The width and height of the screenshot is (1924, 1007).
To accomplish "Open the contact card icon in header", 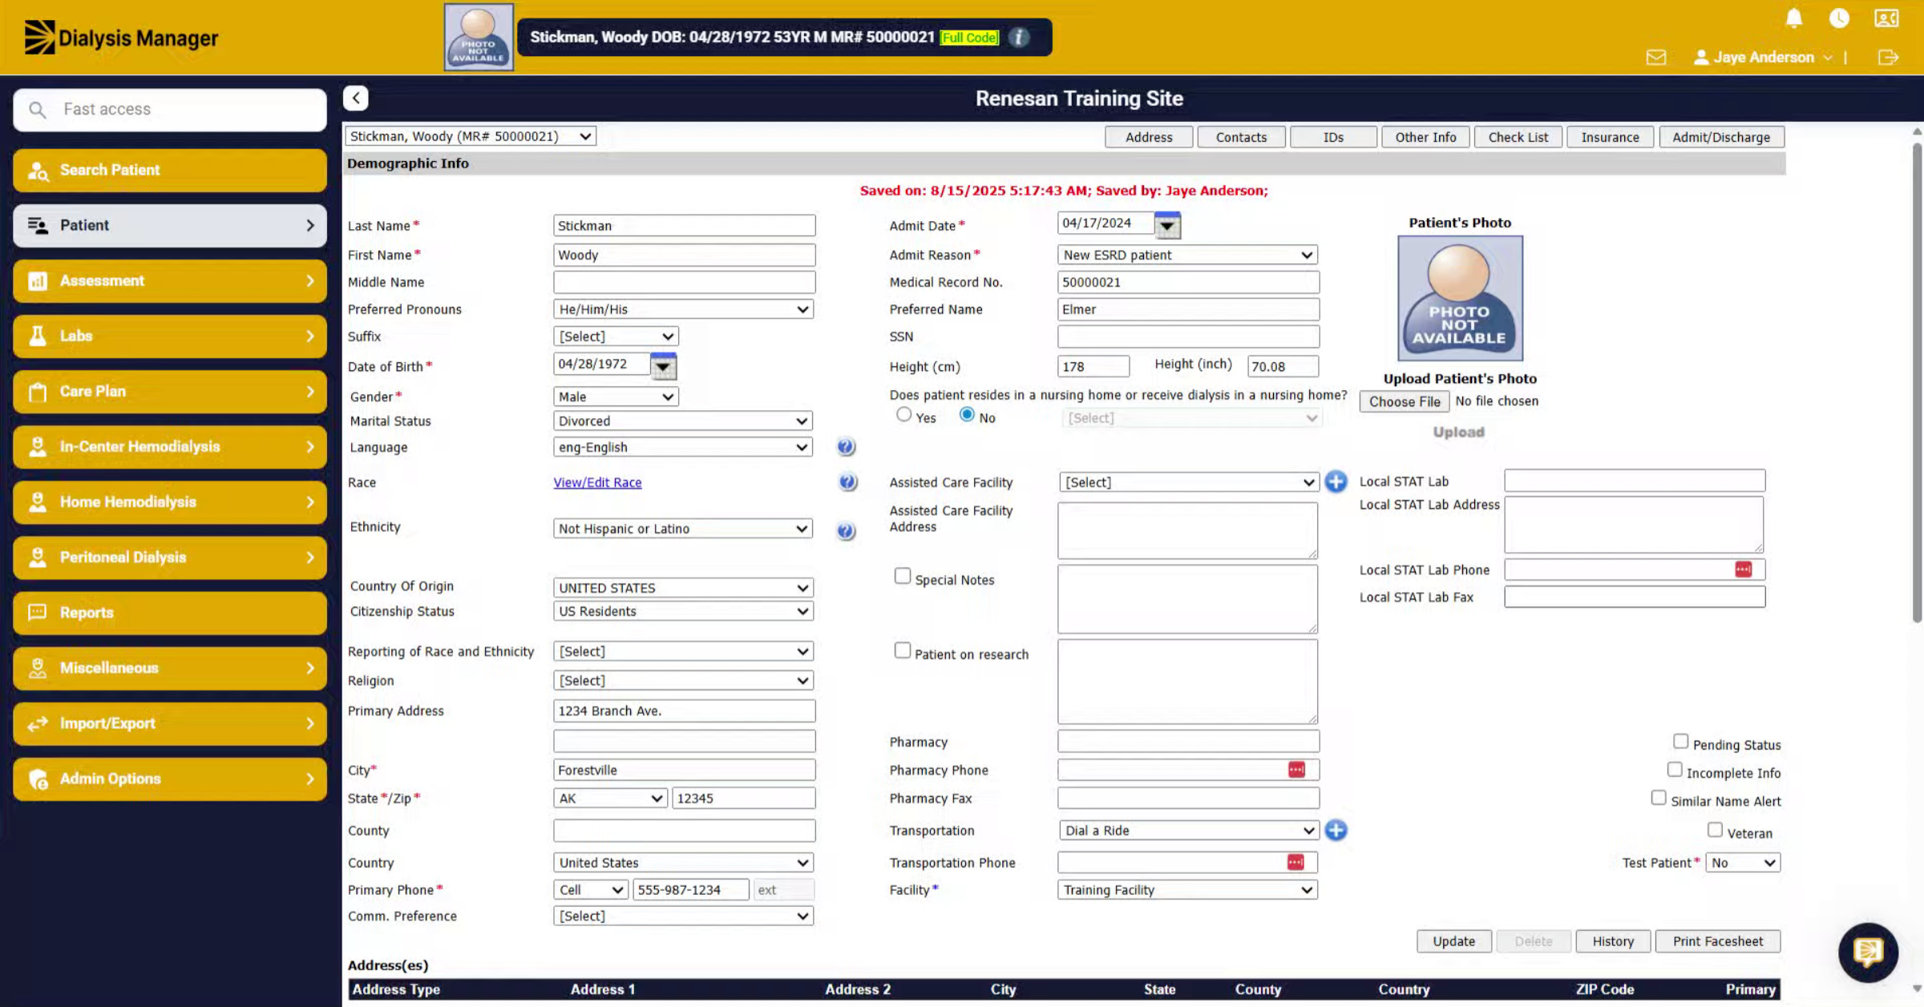I will pos(1886,18).
